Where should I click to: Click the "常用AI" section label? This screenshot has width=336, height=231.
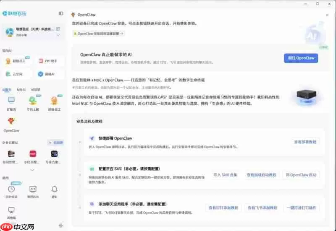(7, 51)
